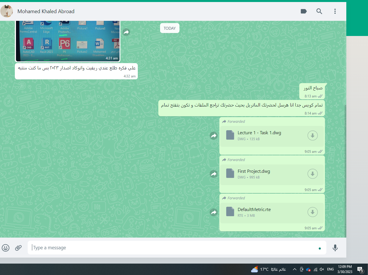Click the document icon of DefaultMetric file
368x275 pixels.
click(x=230, y=212)
